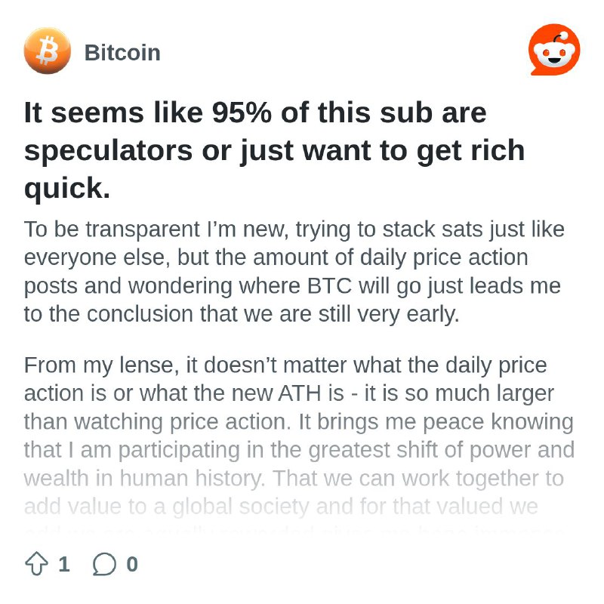
Task: Click 'speculators' in the post headline
Action: [x=108, y=151]
